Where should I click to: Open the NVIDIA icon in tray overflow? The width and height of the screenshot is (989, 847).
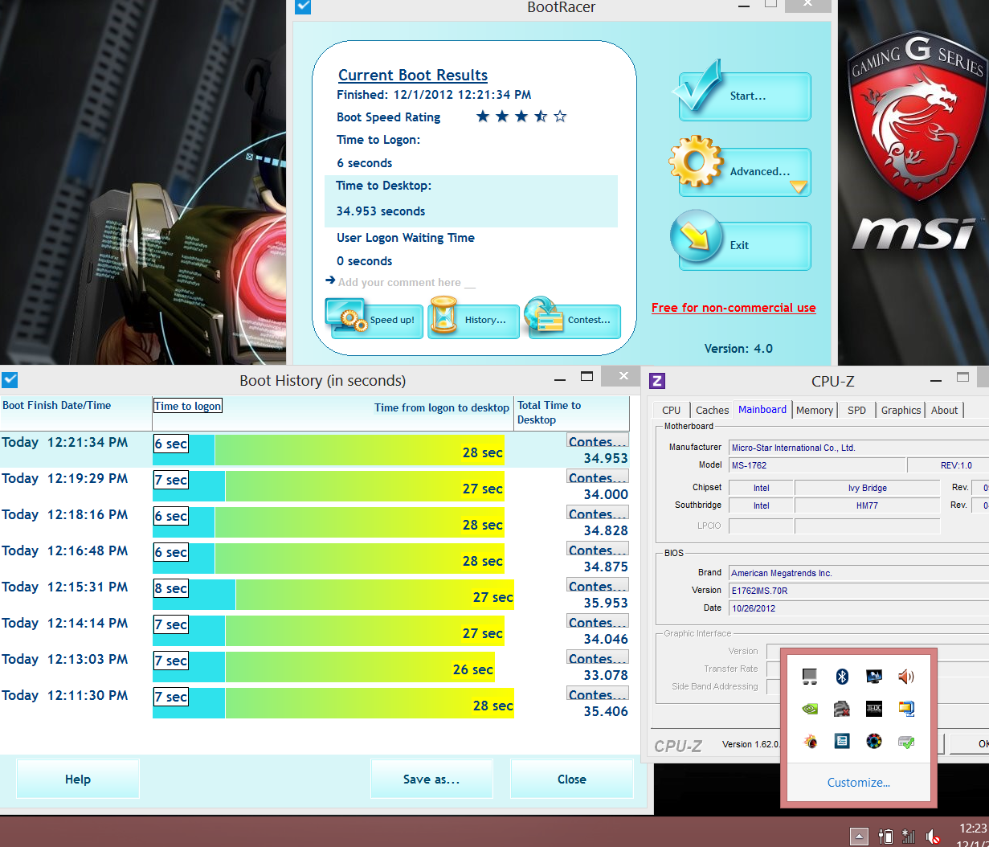tap(810, 709)
